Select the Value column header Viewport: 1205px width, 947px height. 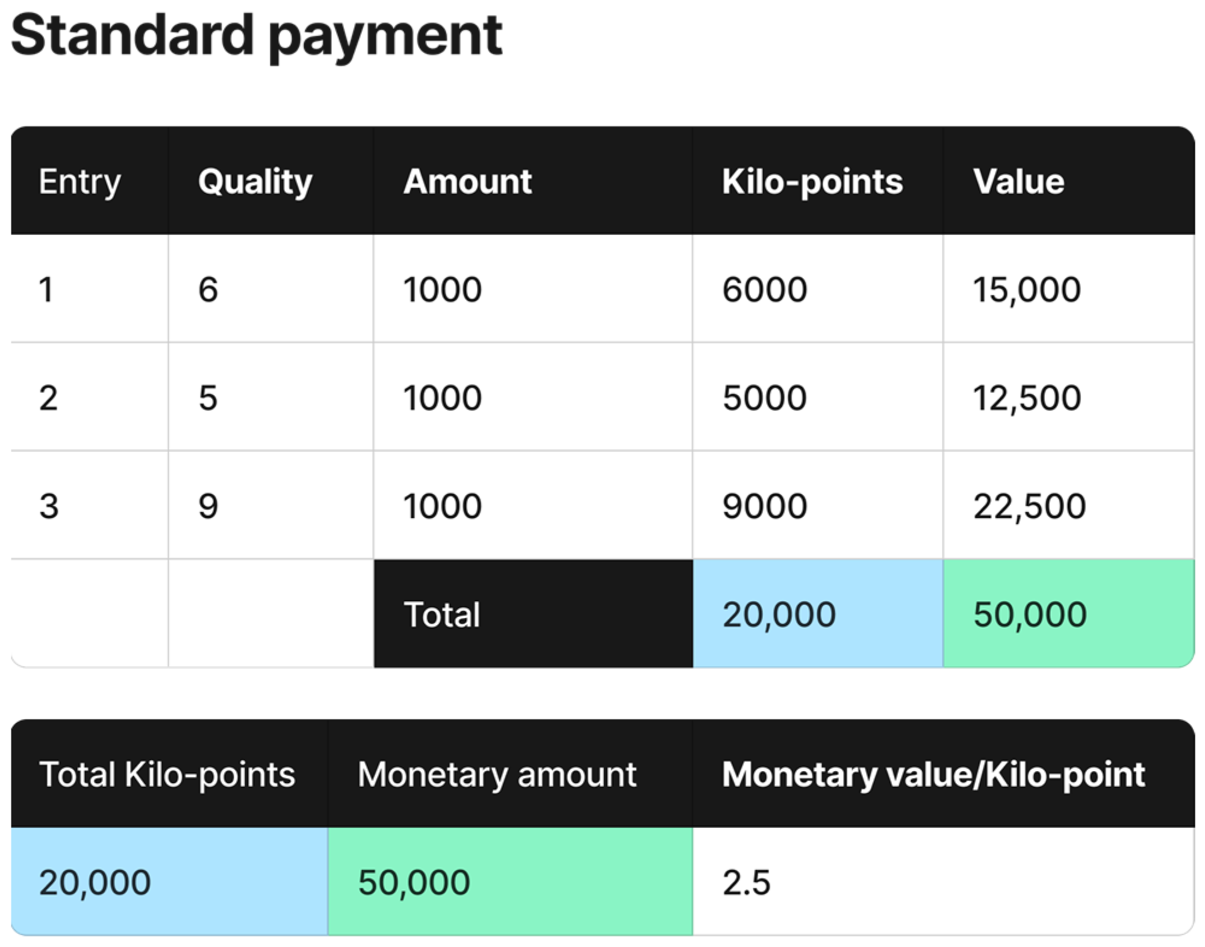pyautogui.click(x=1019, y=181)
